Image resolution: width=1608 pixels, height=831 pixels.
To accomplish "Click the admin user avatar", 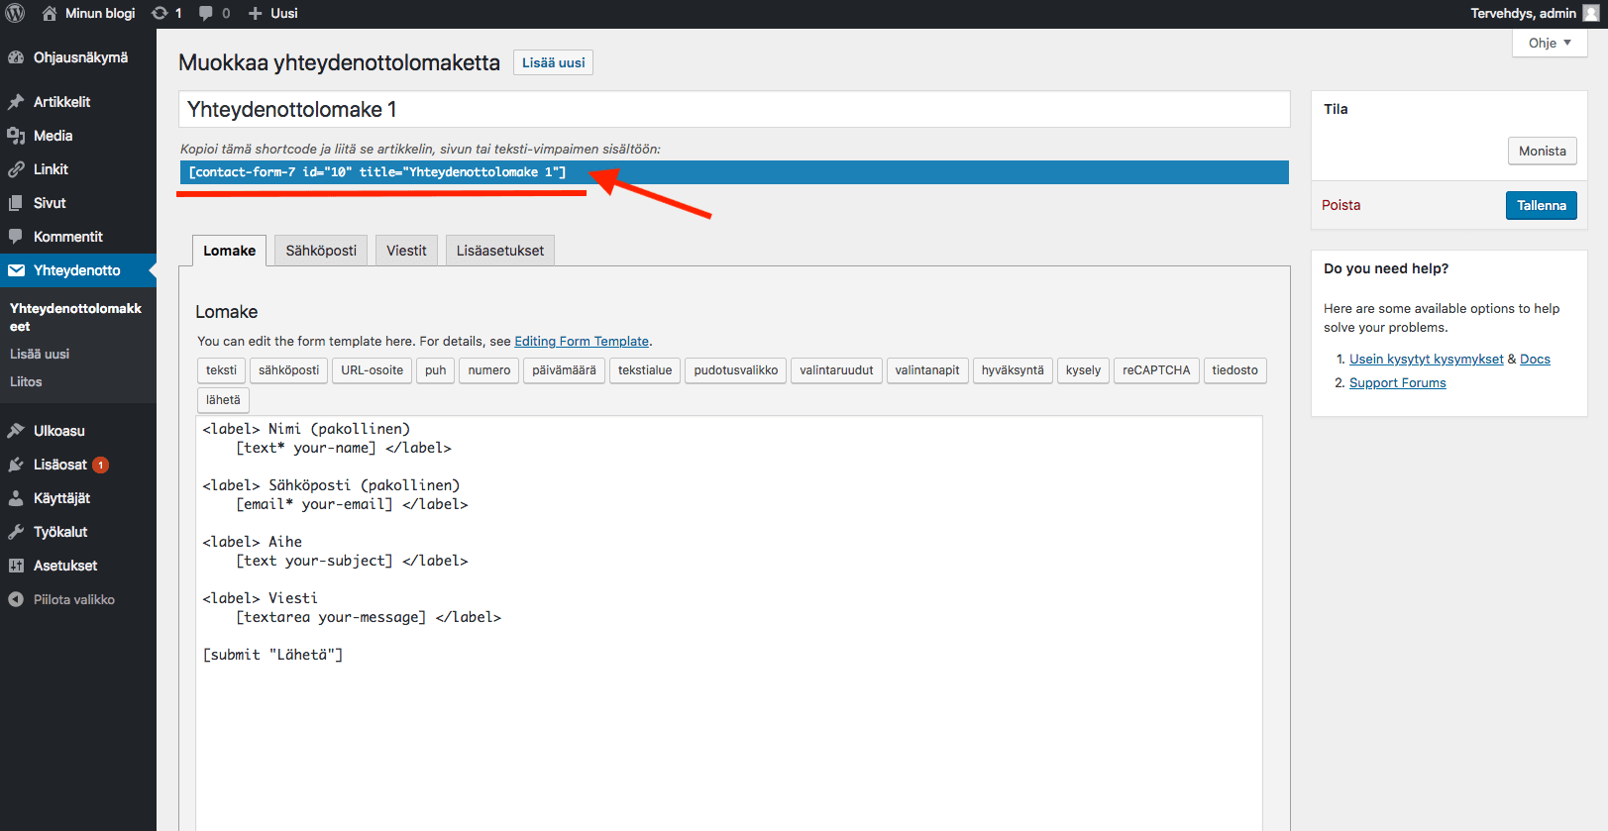I will (1591, 13).
